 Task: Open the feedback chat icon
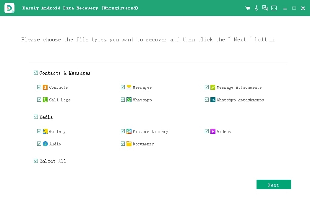coord(265,8)
